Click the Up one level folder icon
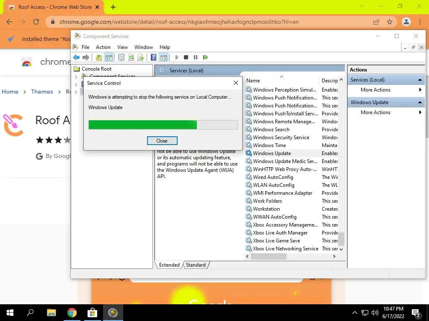Viewport: 429px width, 321px height. coord(99,57)
